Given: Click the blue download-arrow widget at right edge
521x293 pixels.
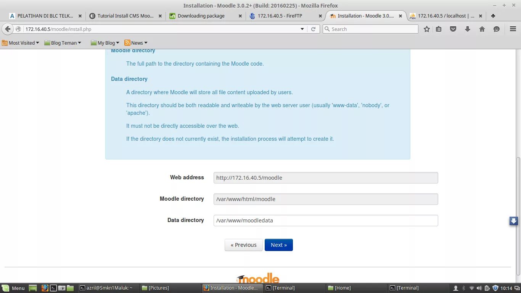Looking at the screenshot, I should (514, 221).
